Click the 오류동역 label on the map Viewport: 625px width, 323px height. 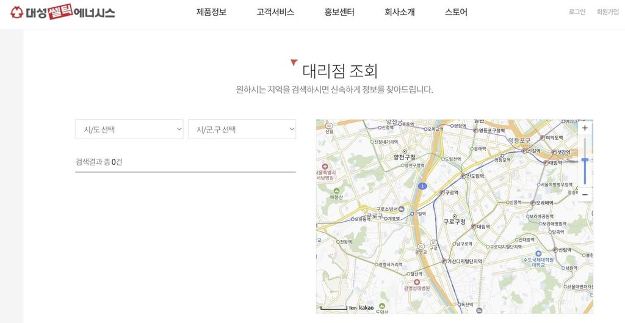coord(363,219)
